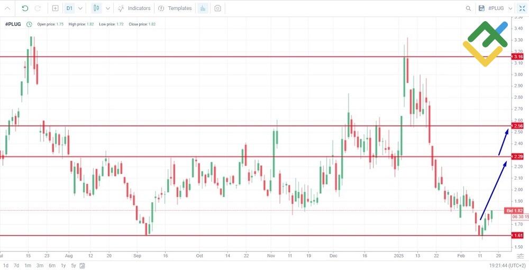Click the 19:21:44 (UTC+2) timezone clock
Viewport: 529px width, 270px height.
tap(507, 266)
